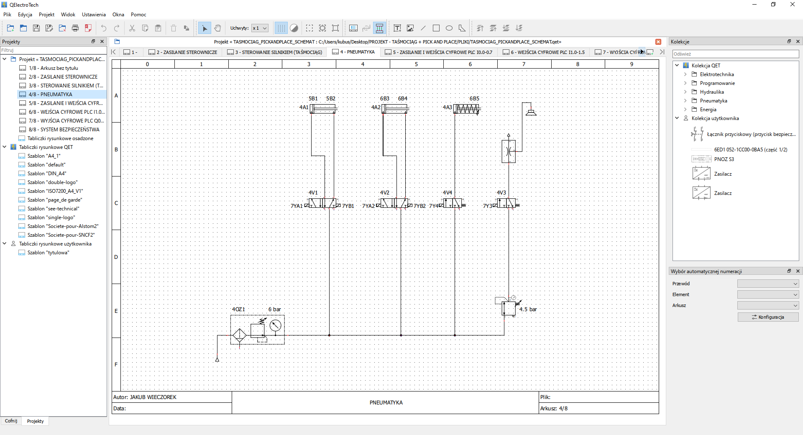Select the draw polygon tool

(x=462, y=28)
